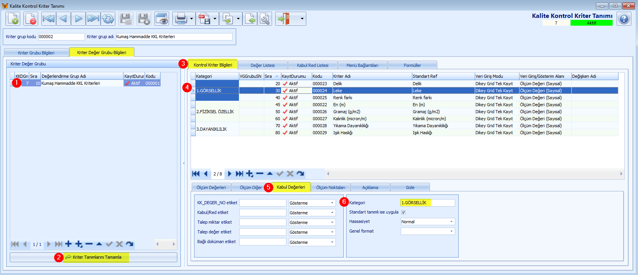The image size is (638, 275).
Task: Go to the next record in the main toolbar
Action: coord(78,19)
